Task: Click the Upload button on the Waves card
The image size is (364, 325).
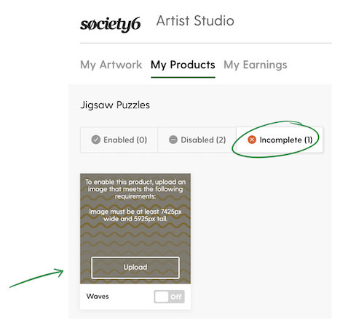Action: [135, 268]
